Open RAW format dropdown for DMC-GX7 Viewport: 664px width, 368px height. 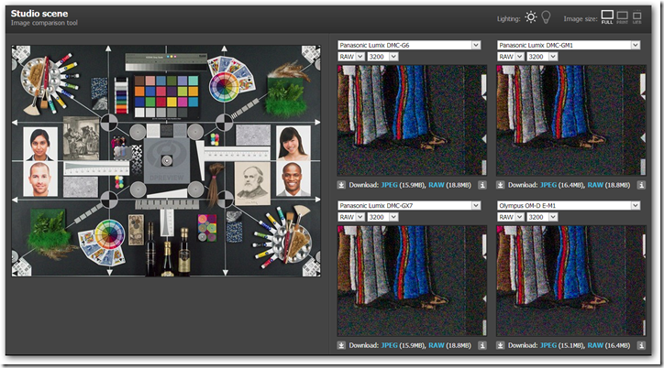click(x=351, y=217)
